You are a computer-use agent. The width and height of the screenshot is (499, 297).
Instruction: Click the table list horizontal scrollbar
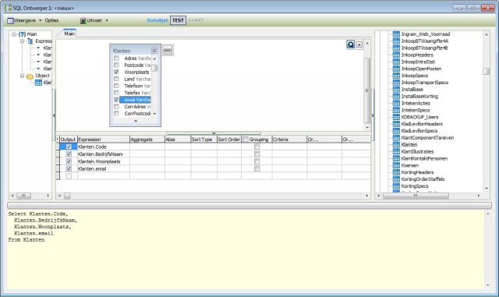point(416,196)
